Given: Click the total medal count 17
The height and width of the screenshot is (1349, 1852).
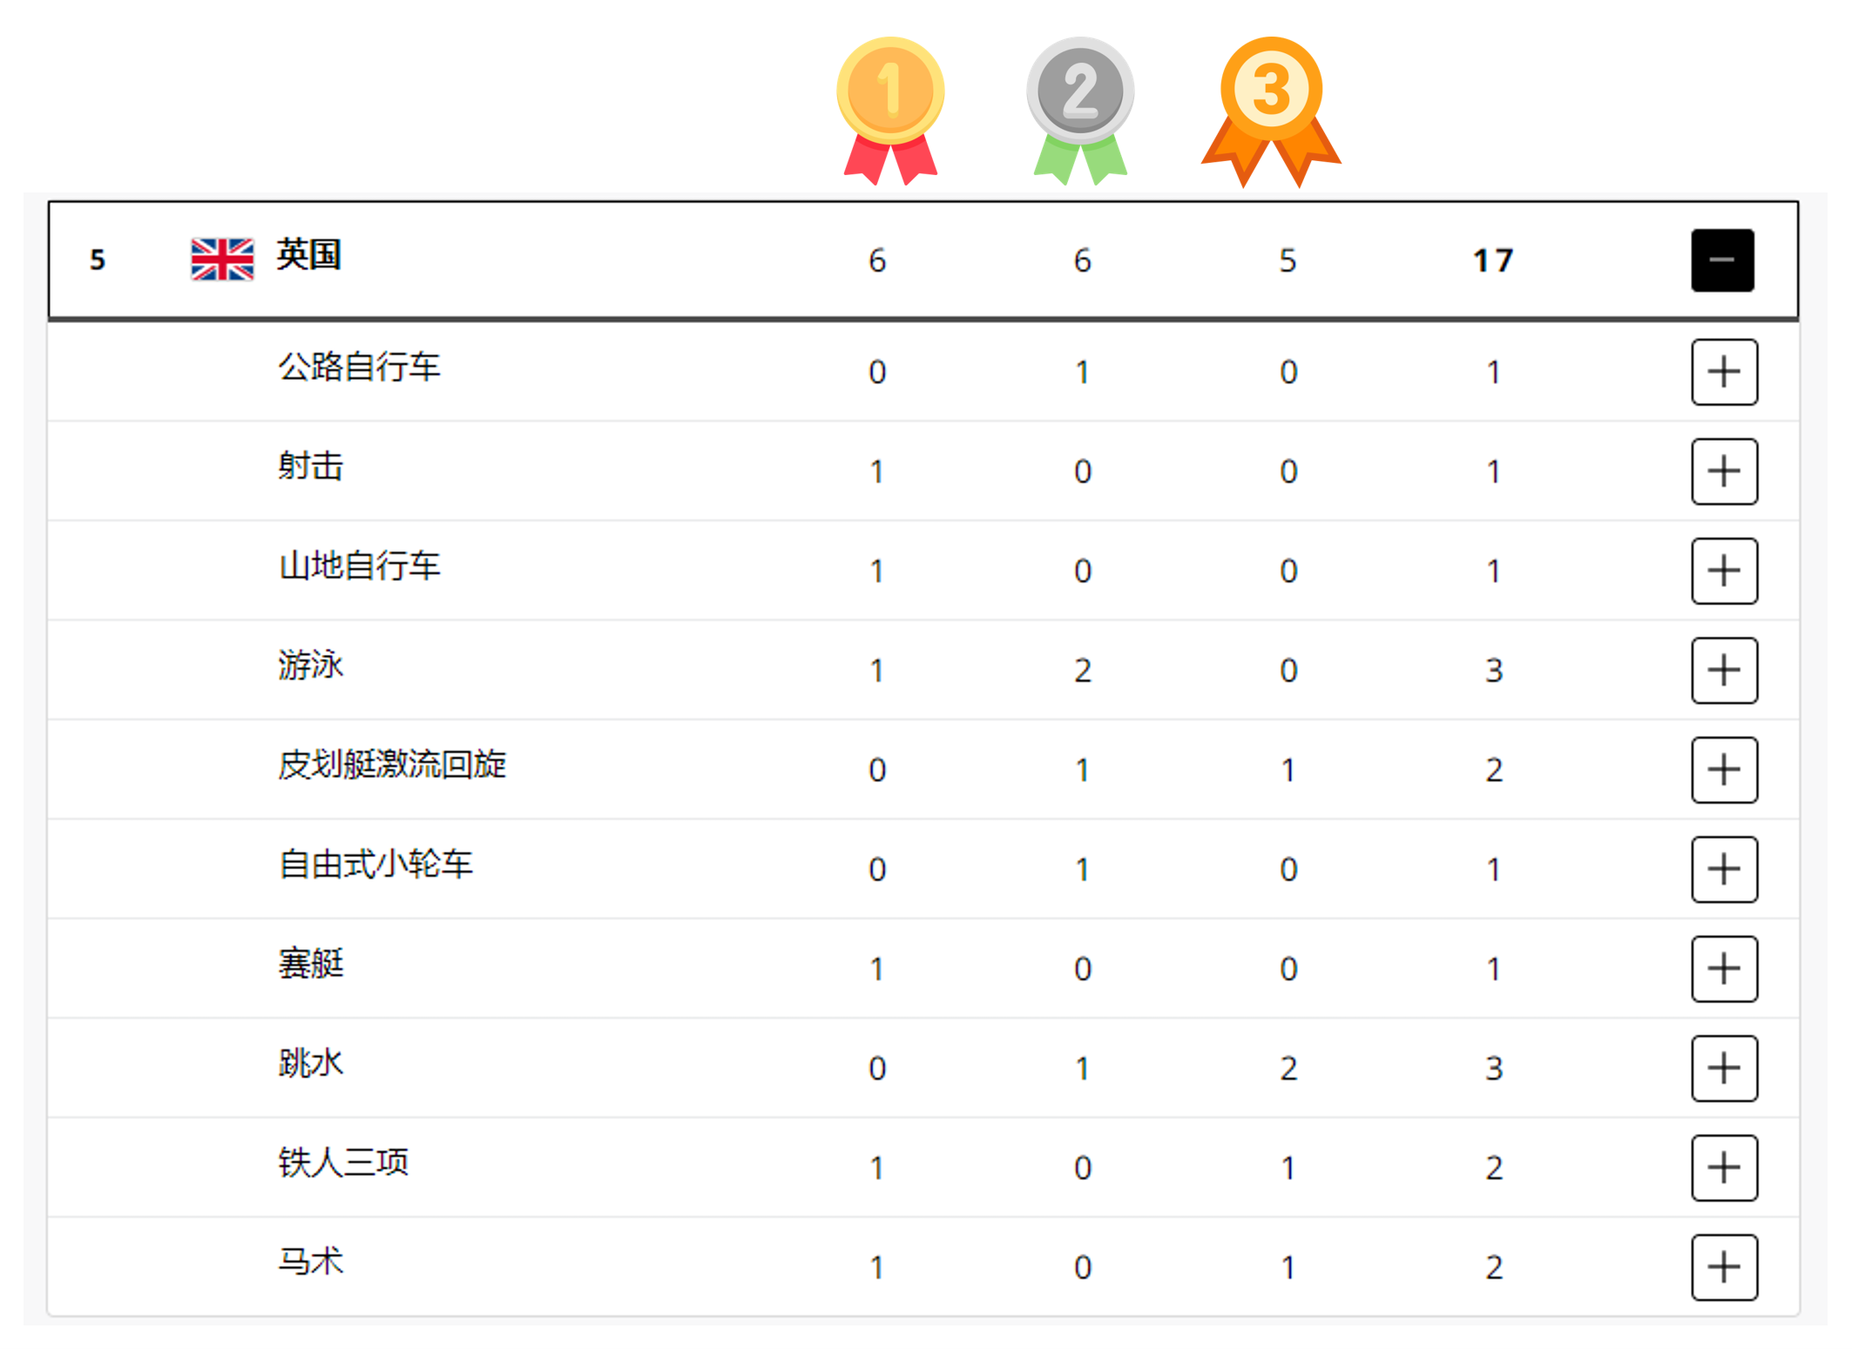Looking at the screenshot, I should coord(1493,260).
